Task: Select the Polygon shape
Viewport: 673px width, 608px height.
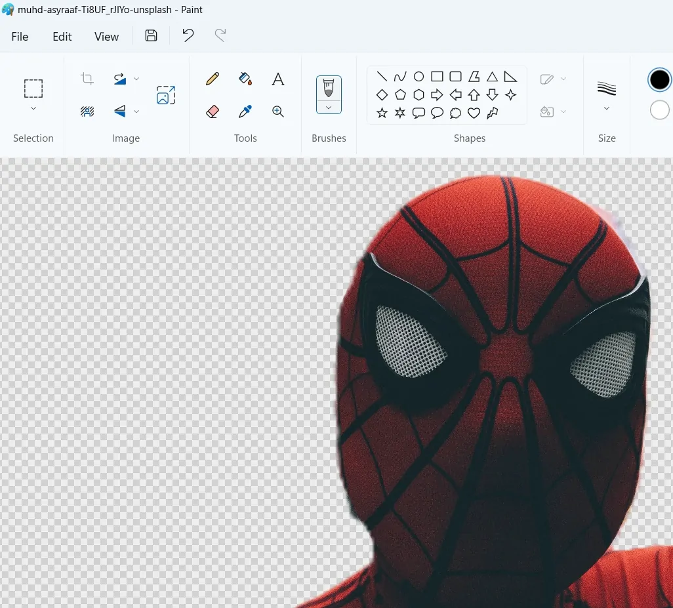Action: (474, 76)
